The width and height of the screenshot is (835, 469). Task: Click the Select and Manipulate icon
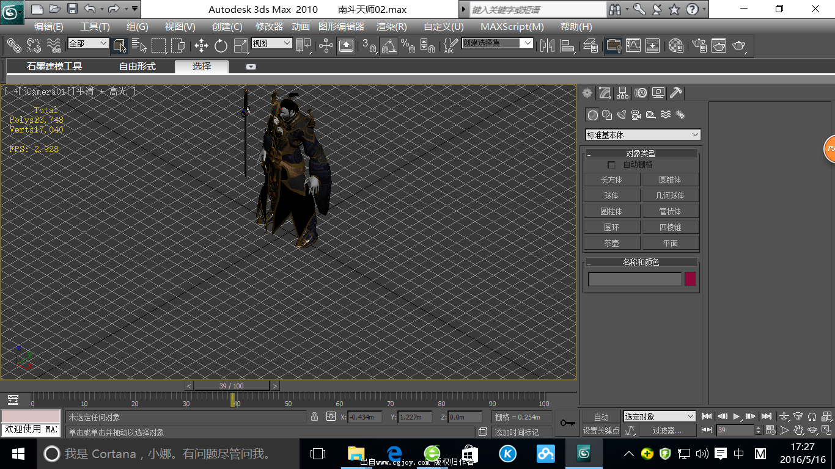326,45
